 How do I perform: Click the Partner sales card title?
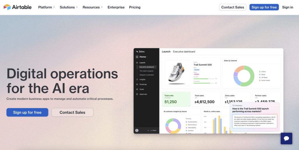click(x=261, y=96)
